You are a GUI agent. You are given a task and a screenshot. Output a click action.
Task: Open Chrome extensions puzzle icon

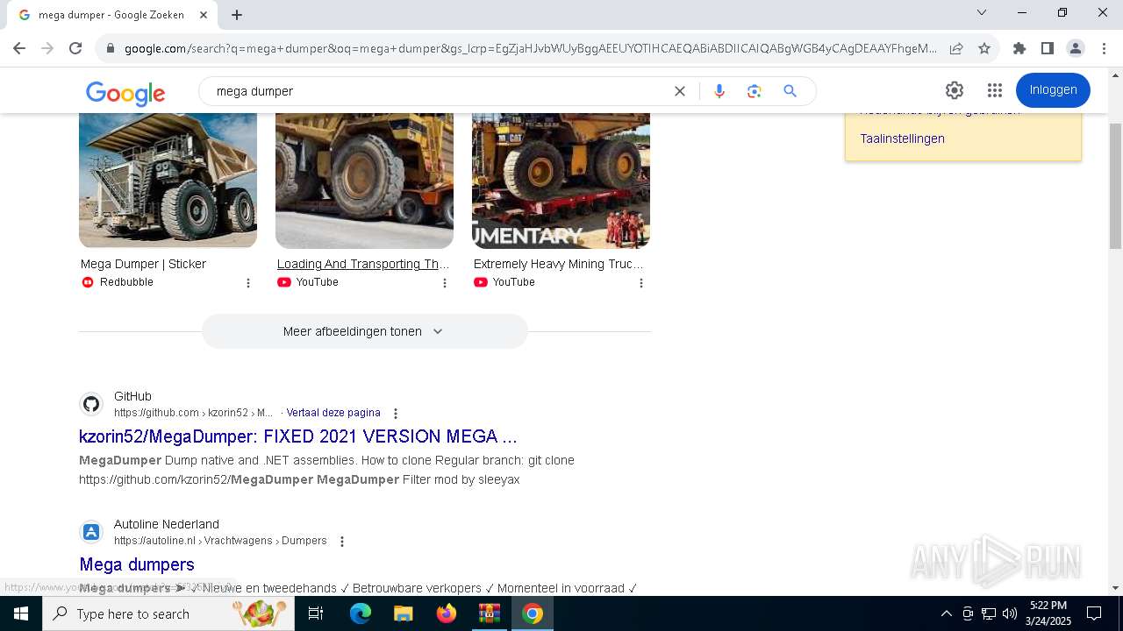(x=1019, y=48)
